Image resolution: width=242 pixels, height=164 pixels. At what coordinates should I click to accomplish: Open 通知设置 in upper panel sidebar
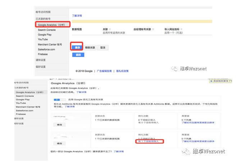(41, 60)
